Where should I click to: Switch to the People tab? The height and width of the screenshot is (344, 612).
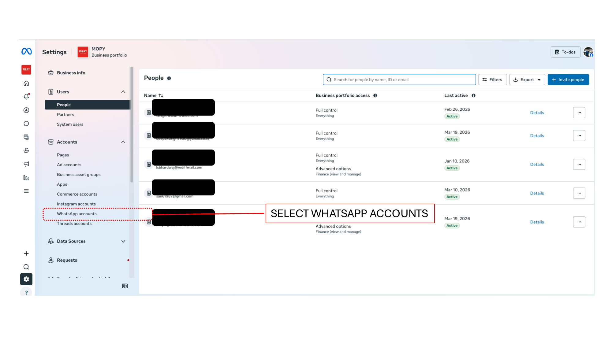[64, 105]
